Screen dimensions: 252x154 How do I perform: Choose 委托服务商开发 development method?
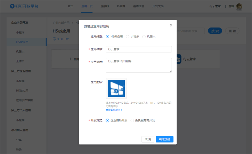(132, 120)
